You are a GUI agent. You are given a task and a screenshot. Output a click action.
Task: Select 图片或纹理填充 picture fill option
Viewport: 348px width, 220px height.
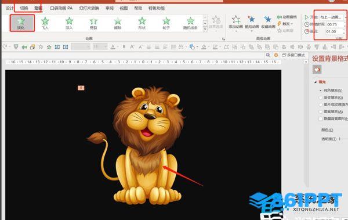321,104
